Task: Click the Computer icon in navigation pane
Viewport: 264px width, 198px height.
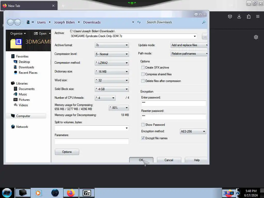Action: (x=13, y=116)
